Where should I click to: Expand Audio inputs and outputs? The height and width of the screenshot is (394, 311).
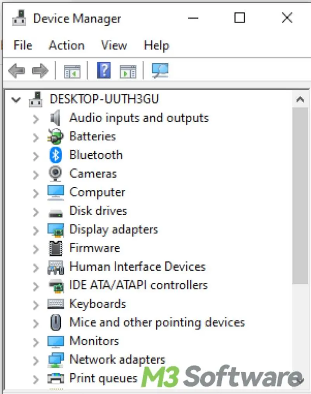pyautogui.click(x=36, y=119)
